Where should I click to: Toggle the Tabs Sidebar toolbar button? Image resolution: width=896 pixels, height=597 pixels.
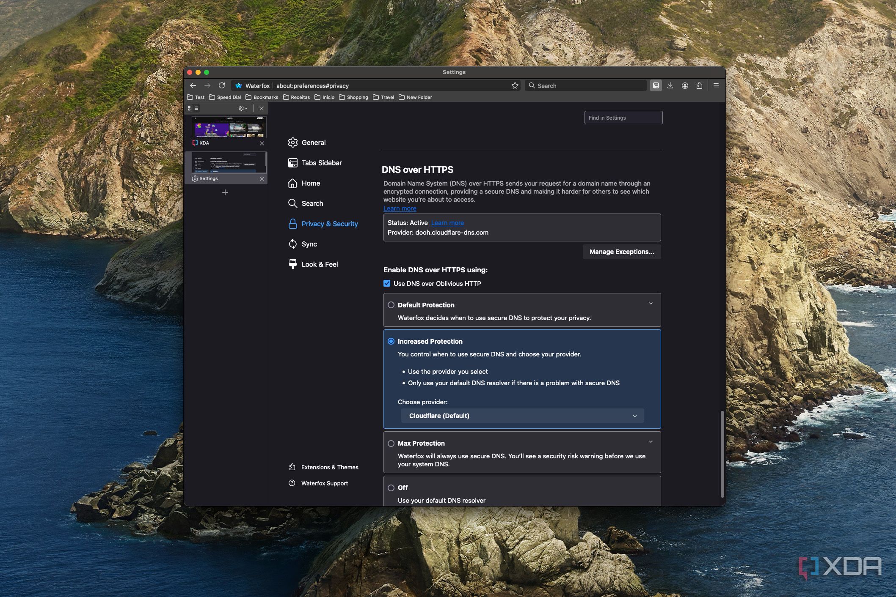click(x=656, y=85)
